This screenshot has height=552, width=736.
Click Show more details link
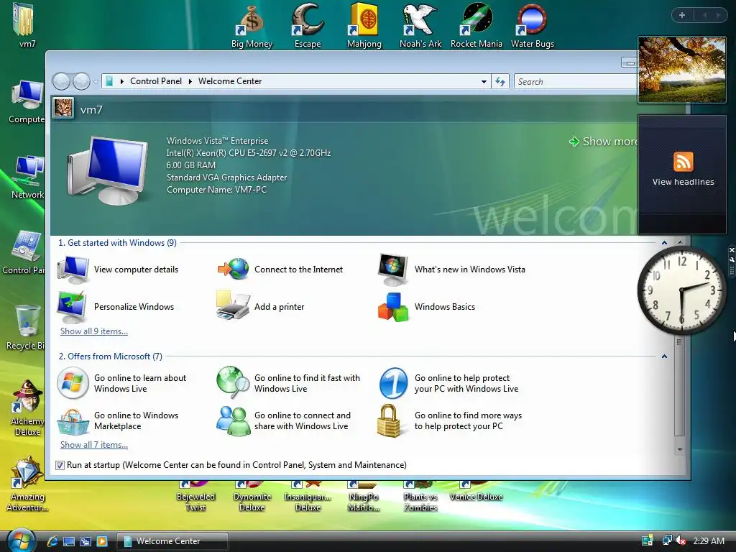tap(603, 142)
